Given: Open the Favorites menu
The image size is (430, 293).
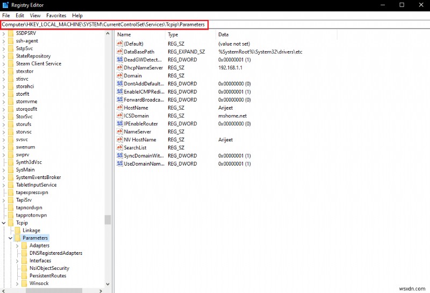Looking at the screenshot, I should click(x=56, y=16).
